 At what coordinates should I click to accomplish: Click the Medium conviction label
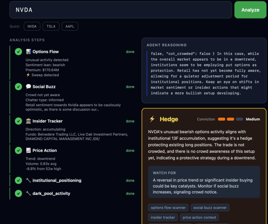point(253,119)
